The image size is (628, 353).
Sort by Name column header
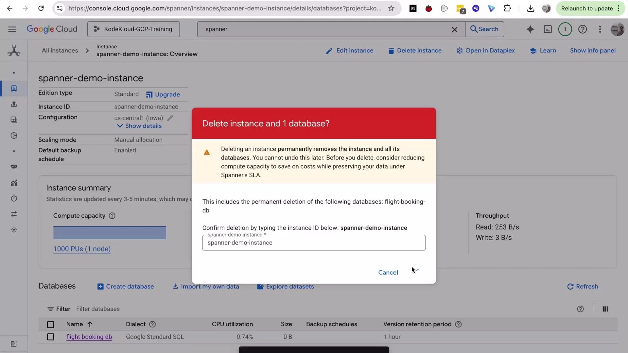point(79,324)
